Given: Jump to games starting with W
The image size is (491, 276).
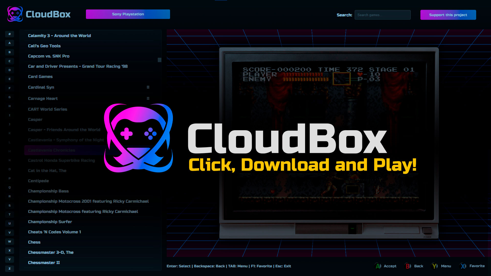Looking at the screenshot, I should coord(9,241).
